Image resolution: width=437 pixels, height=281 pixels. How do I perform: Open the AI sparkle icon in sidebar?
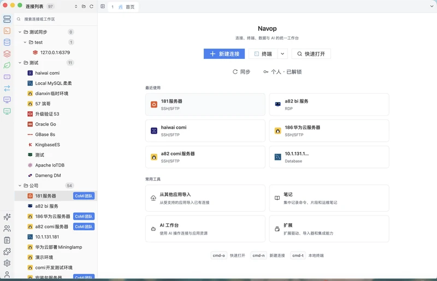click(x=7, y=217)
